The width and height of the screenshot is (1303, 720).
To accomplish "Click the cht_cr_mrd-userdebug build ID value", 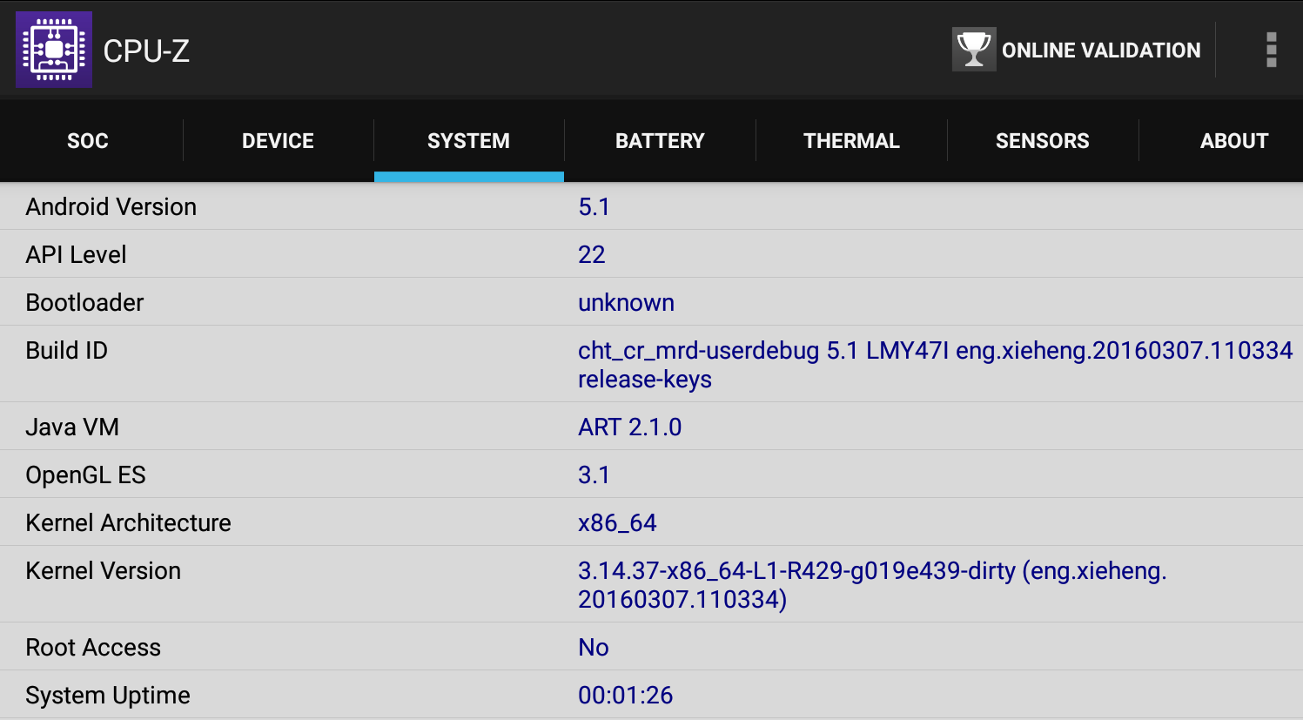I will click(936, 365).
